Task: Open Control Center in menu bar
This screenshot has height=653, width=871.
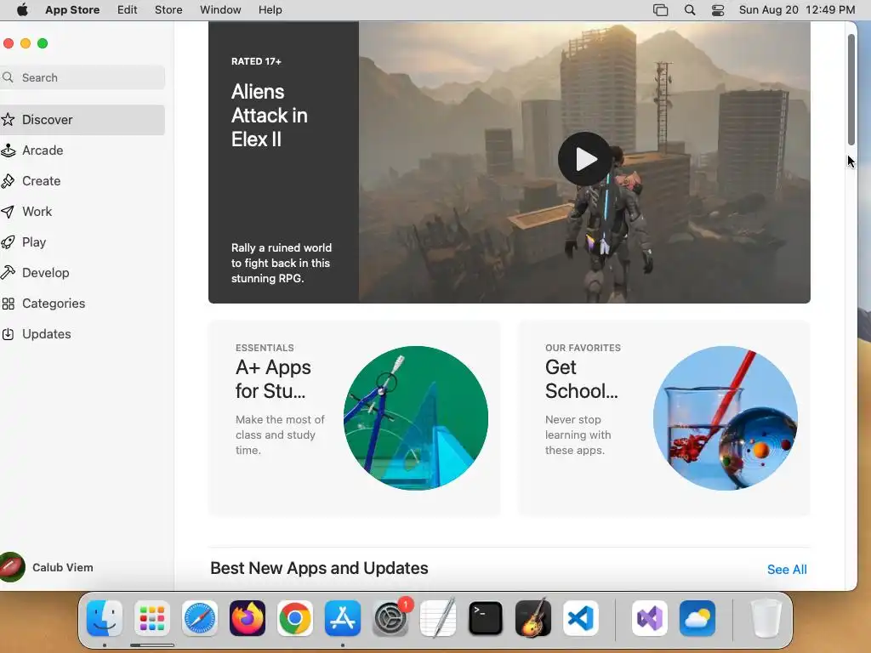Action: (718, 10)
